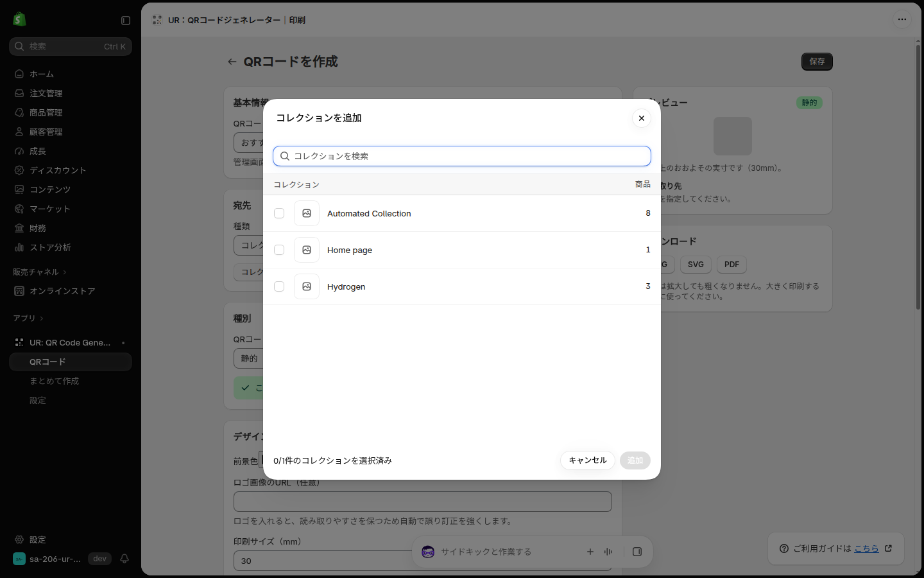Open the store switcher sa-206-ur
924x578 pixels.
point(47,559)
